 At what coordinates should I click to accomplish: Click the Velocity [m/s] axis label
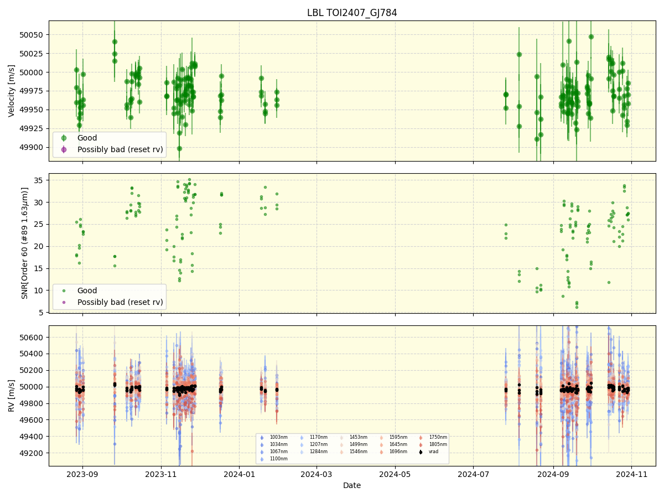pyautogui.click(x=11, y=90)
